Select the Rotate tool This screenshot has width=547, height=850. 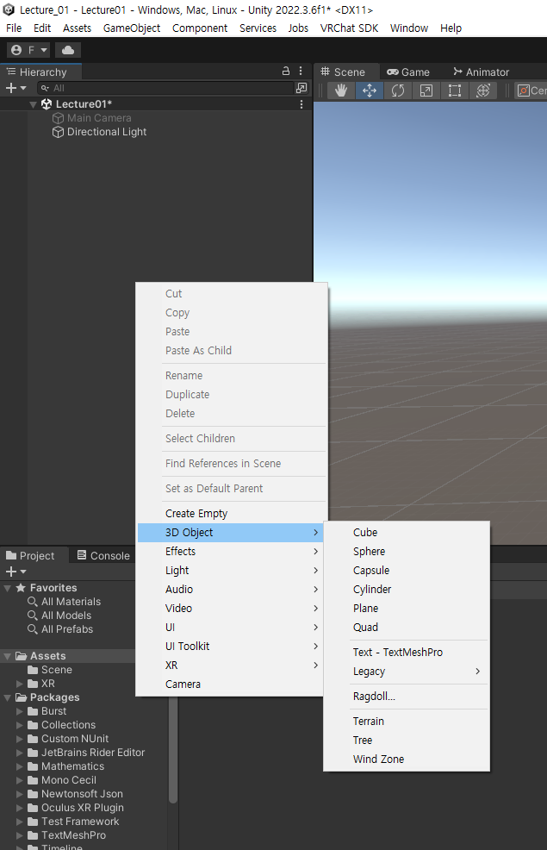pyautogui.click(x=398, y=91)
